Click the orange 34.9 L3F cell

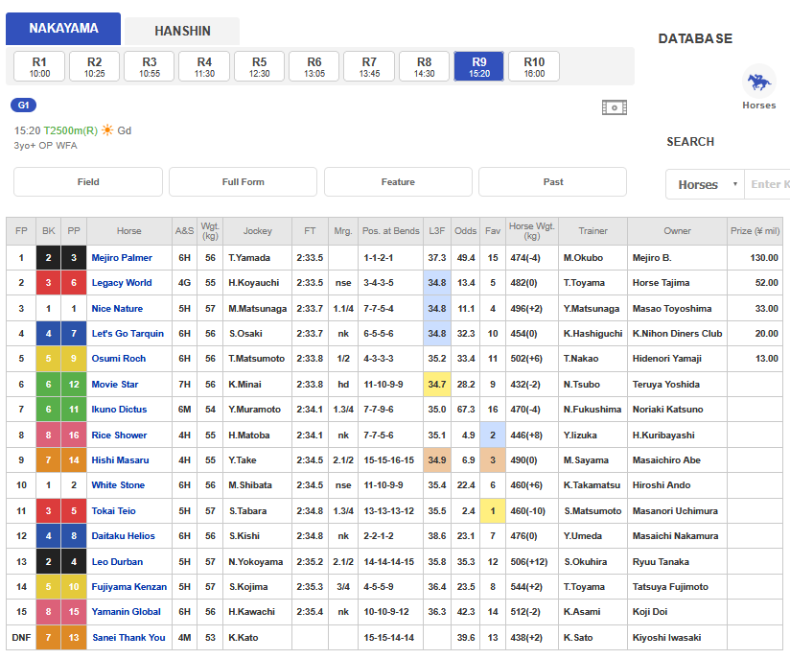click(437, 460)
